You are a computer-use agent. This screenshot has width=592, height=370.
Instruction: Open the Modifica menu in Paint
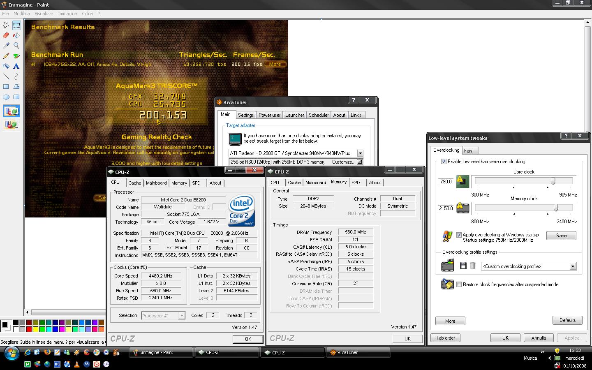(x=22, y=14)
